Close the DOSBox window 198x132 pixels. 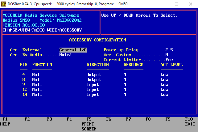pos(191,4)
